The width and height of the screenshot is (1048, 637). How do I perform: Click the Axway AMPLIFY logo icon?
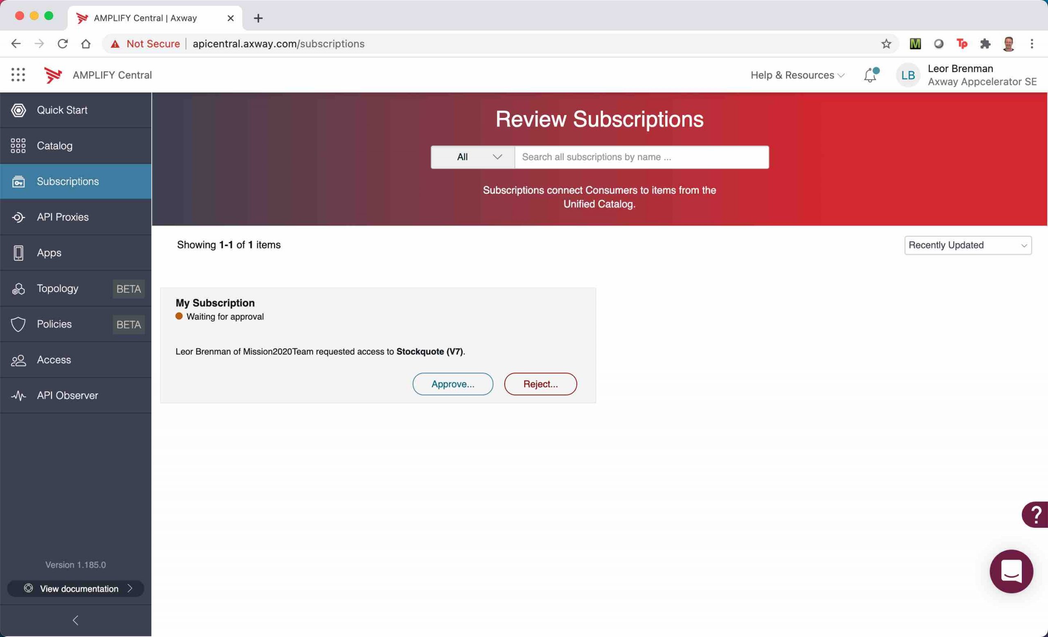pos(53,75)
